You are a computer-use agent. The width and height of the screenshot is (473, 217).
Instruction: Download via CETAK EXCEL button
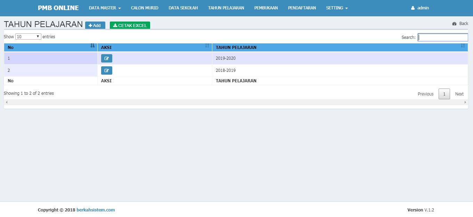(x=130, y=25)
